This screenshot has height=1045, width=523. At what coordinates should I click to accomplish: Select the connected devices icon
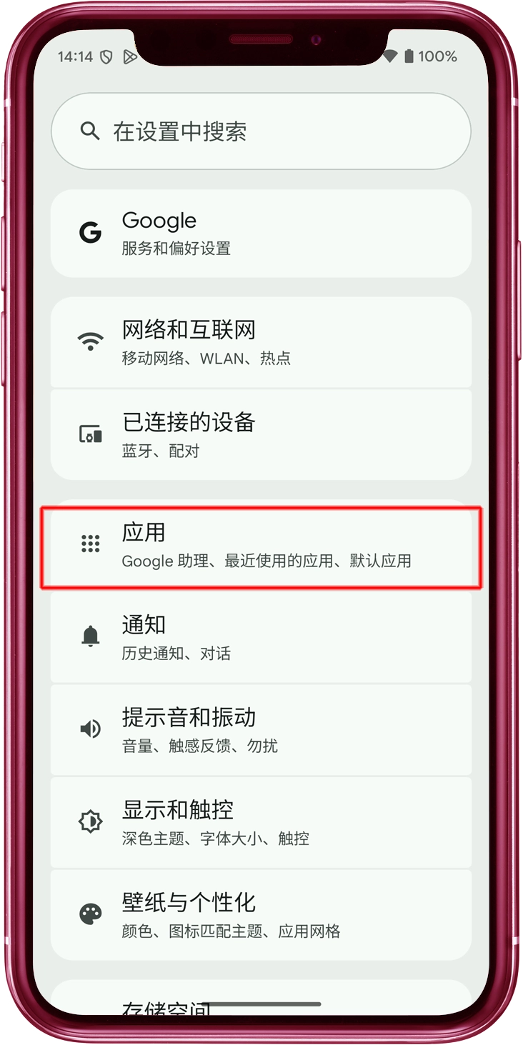[90, 434]
